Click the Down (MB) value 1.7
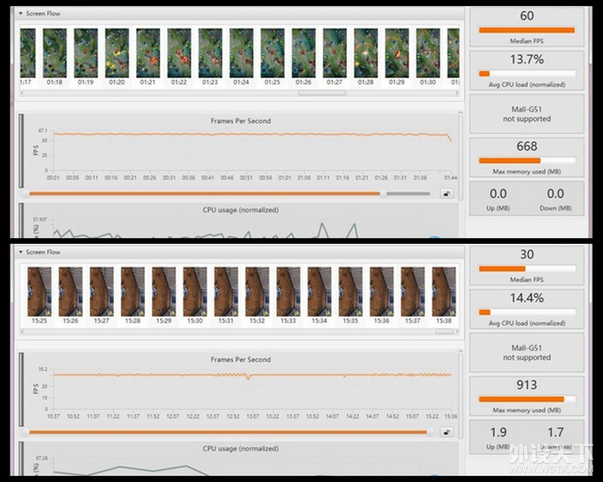Image resolution: width=603 pixels, height=482 pixels. 555,432
